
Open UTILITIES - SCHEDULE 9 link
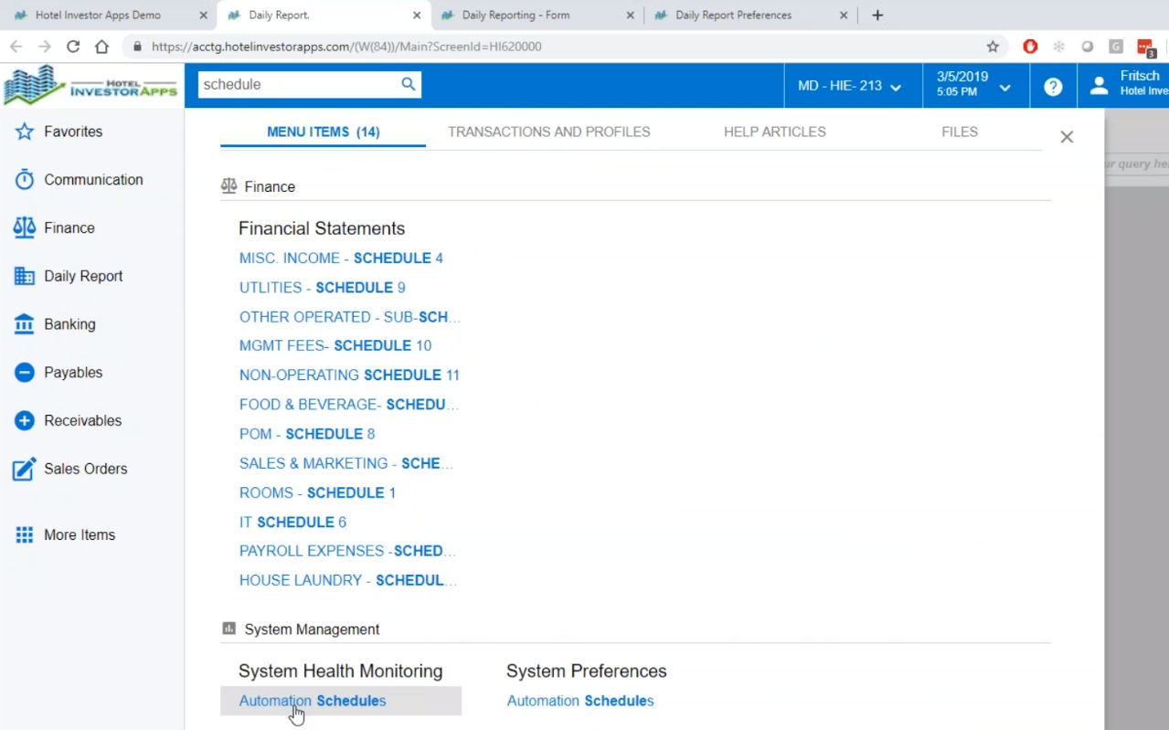tap(323, 288)
